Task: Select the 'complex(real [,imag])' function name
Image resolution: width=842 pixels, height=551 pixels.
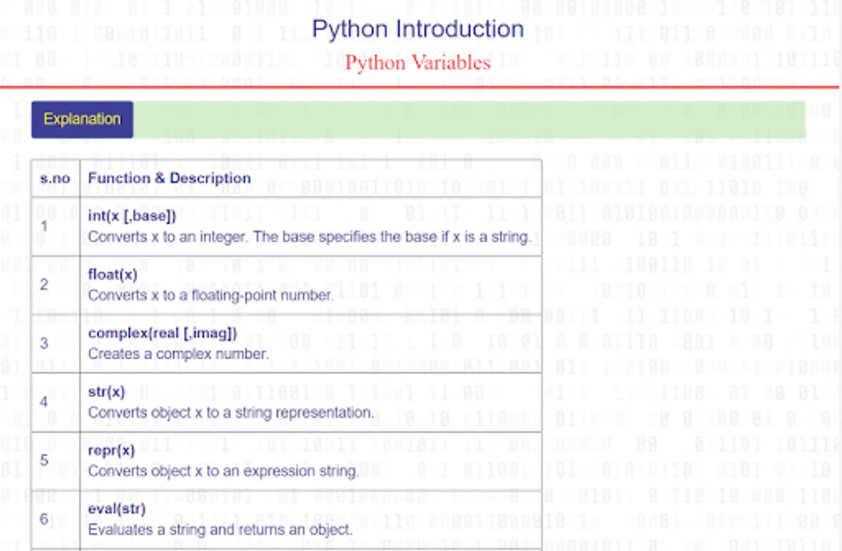Action: pyautogui.click(x=163, y=333)
